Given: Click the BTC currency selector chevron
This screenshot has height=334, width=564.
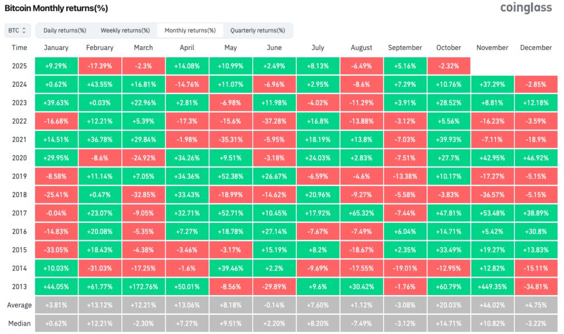Looking at the screenshot, I should coord(25,30).
